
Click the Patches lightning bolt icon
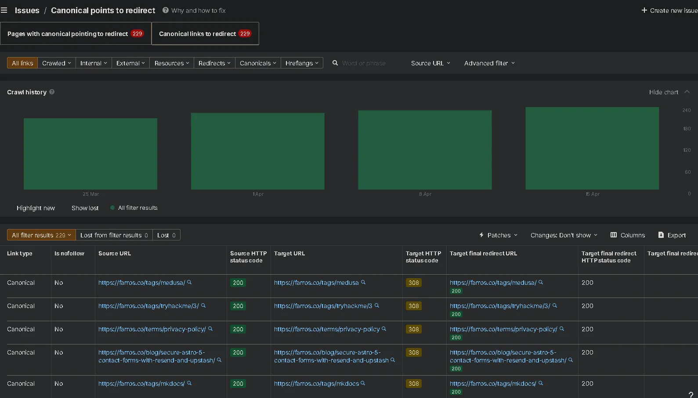tap(481, 235)
